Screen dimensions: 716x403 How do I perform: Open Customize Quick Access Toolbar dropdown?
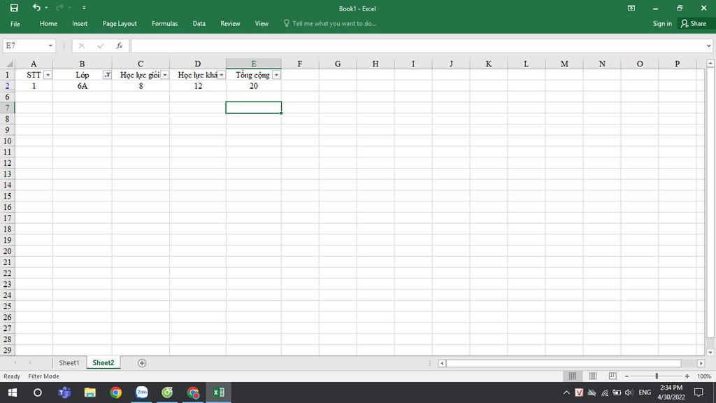click(x=84, y=8)
